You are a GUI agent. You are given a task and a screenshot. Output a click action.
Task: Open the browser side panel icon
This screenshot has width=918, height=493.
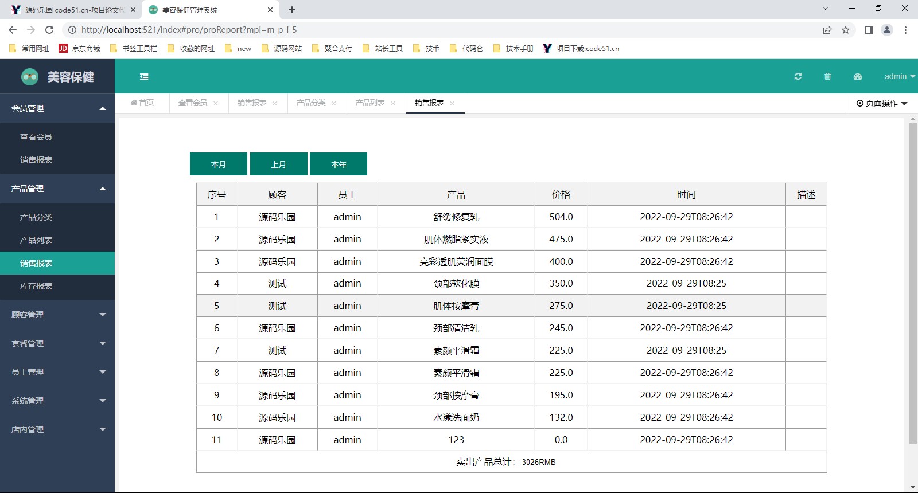[869, 30]
